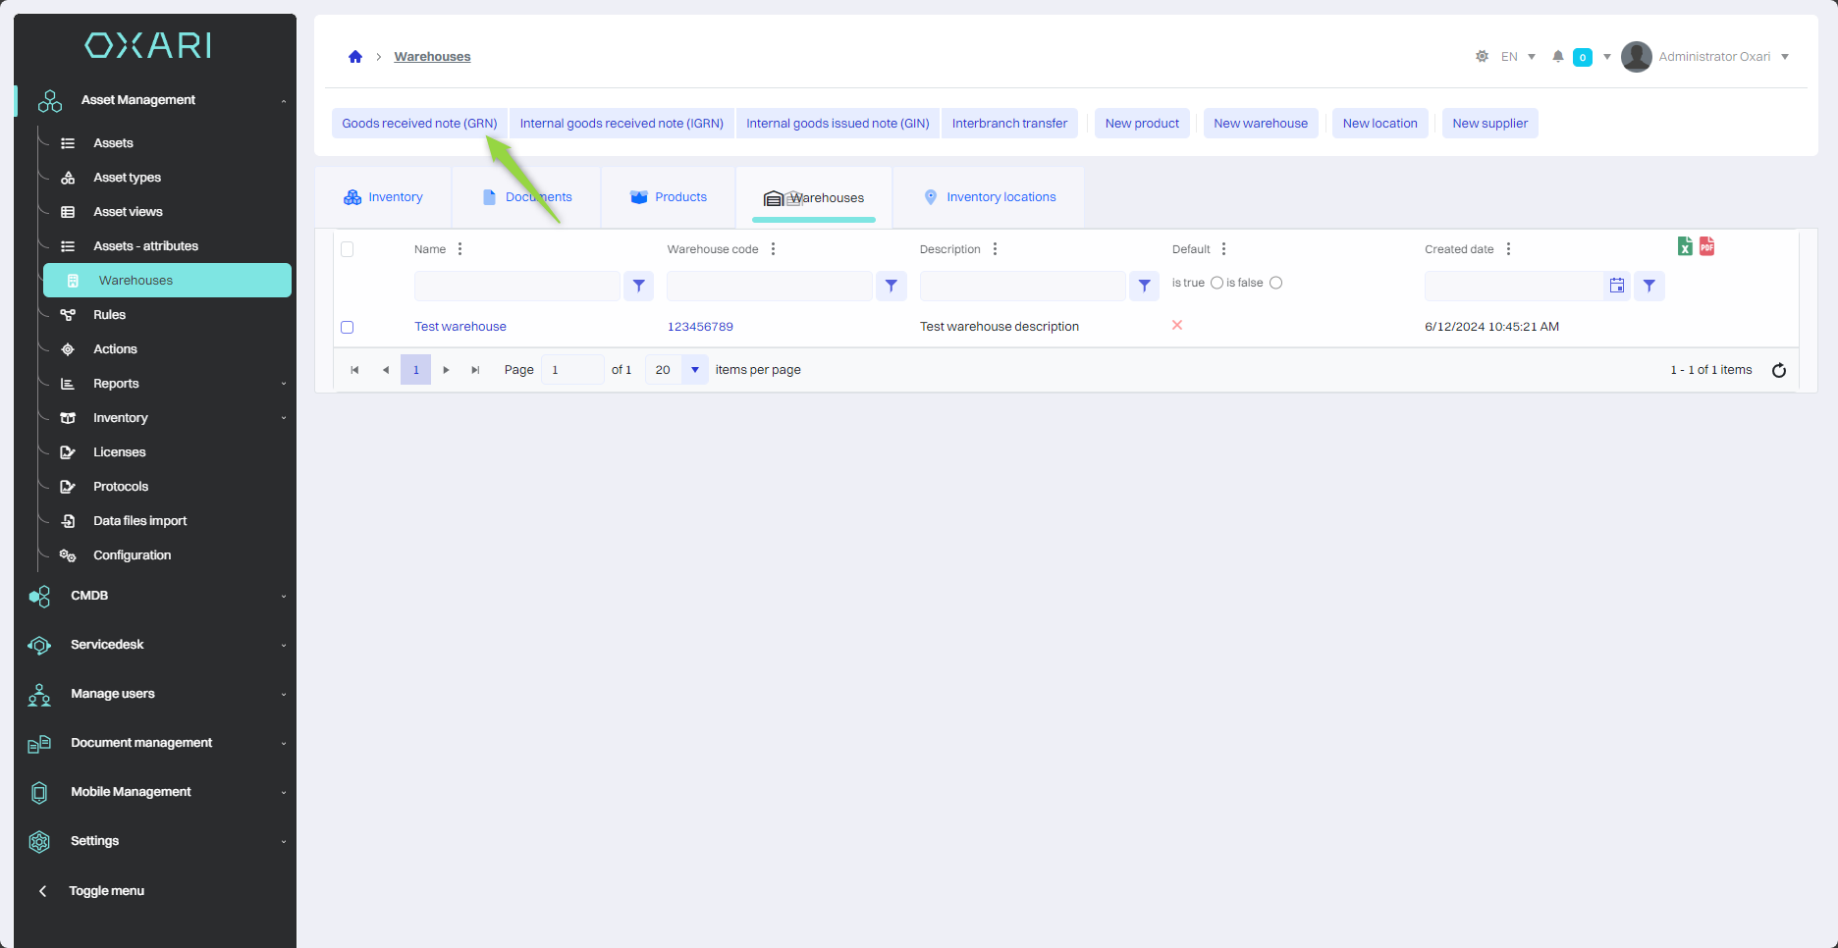Viewport: 1838px width, 948px height.
Task: Open the items per page dropdown
Action: click(x=694, y=370)
